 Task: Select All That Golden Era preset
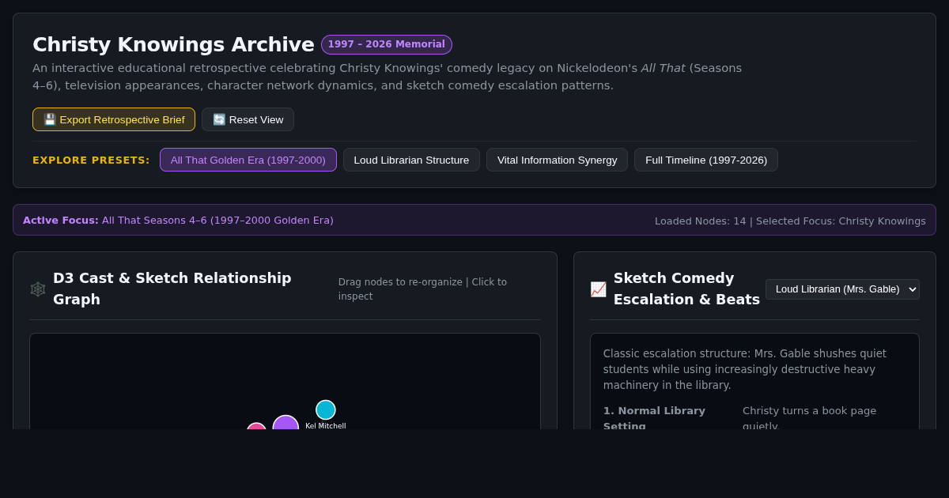point(248,160)
